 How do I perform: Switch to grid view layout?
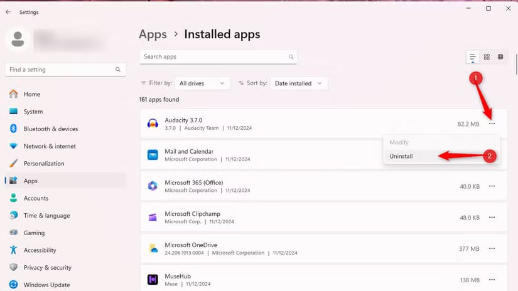point(487,56)
